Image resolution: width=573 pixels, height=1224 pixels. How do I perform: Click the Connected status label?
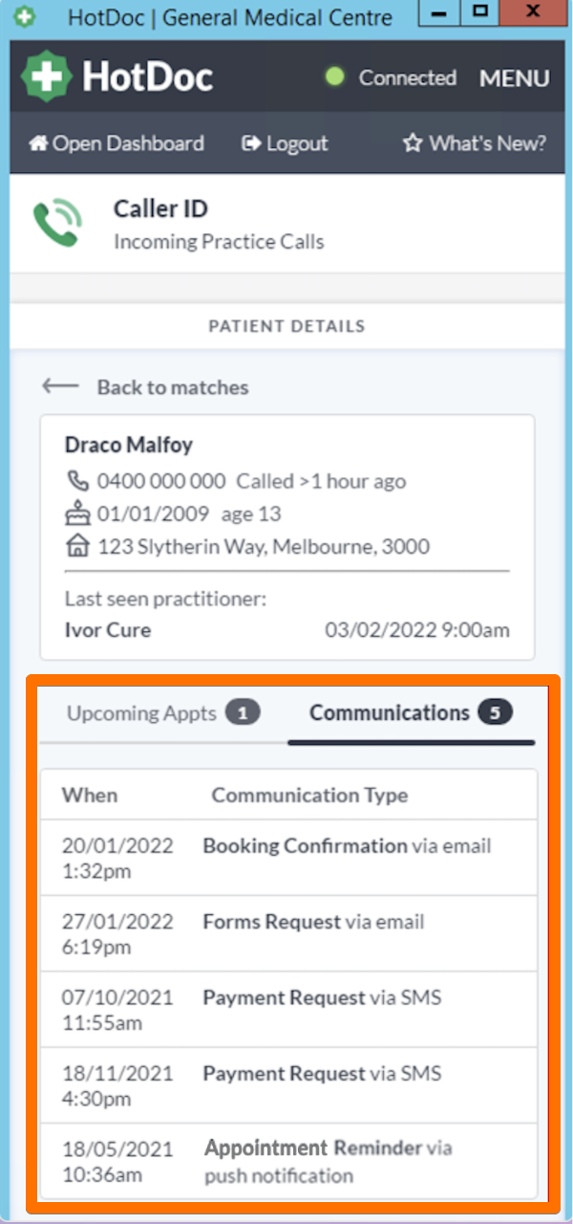(408, 78)
